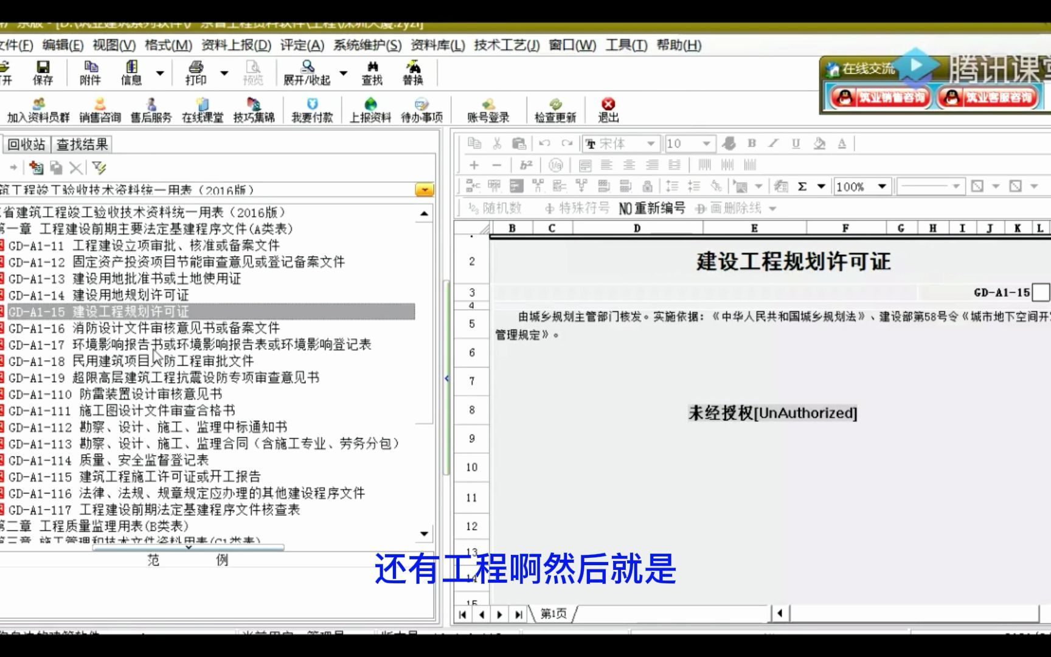Select 第二章 工程质量监理用表(B类表) node
The height and width of the screenshot is (657, 1051).
tap(94, 526)
